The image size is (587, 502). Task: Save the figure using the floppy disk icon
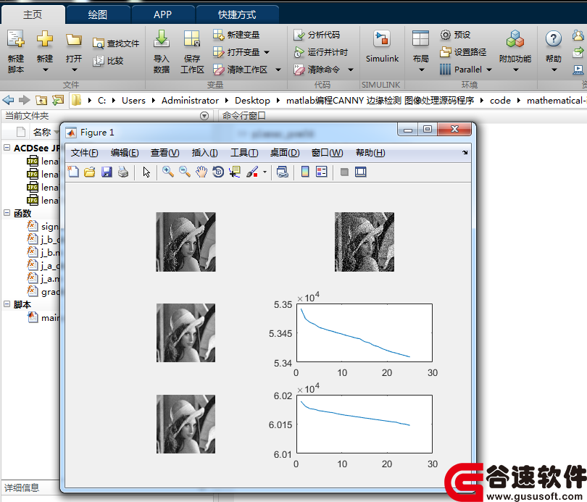(107, 172)
